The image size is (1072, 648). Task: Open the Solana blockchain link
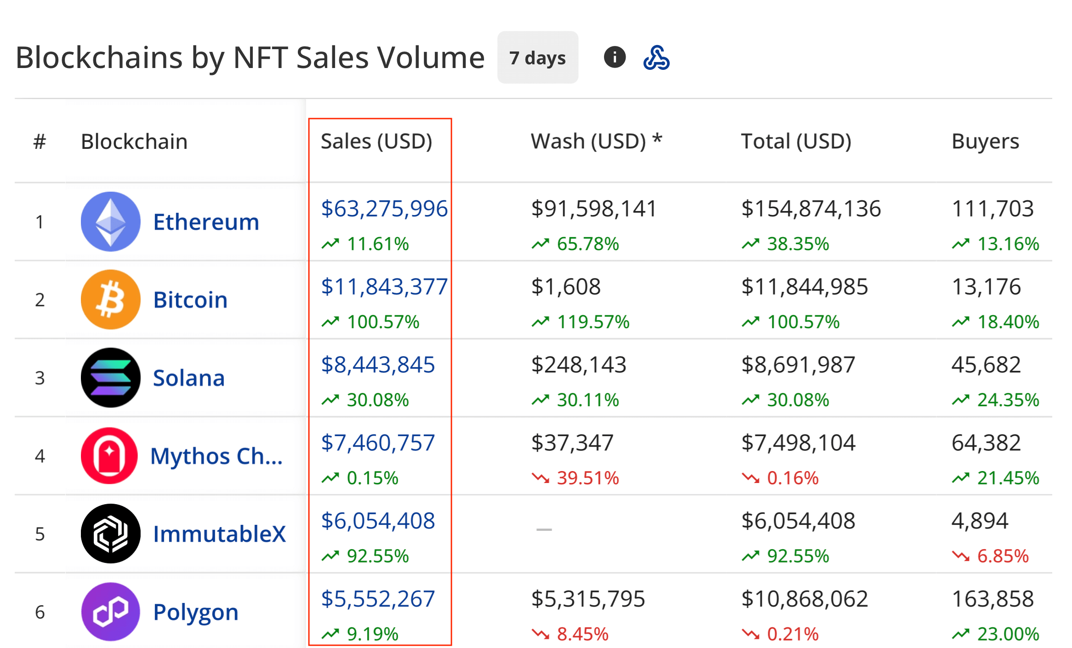click(x=188, y=378)
